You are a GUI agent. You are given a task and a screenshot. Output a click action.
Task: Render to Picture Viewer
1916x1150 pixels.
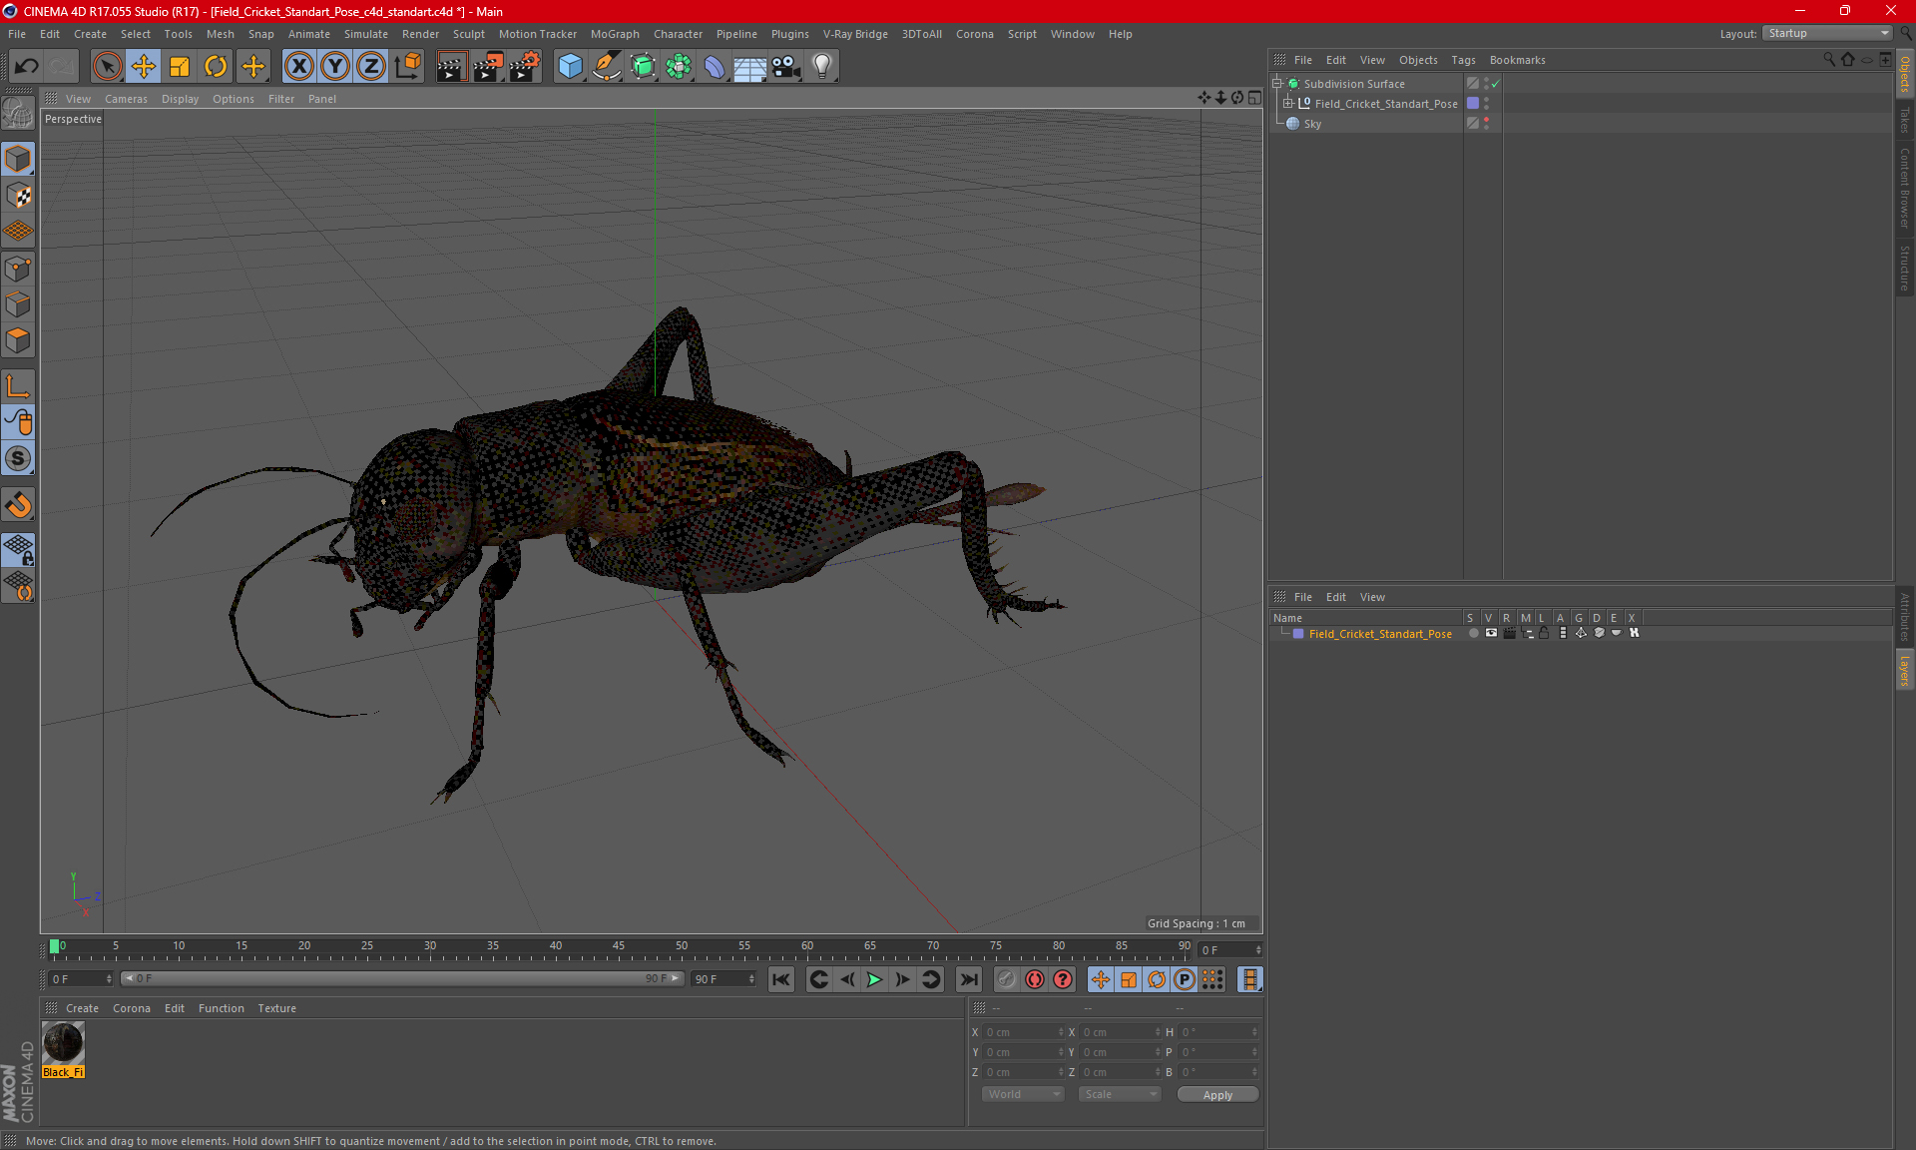coord(488,66)
